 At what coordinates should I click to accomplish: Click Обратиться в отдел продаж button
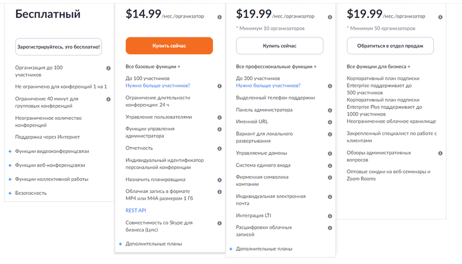point(390,46)
